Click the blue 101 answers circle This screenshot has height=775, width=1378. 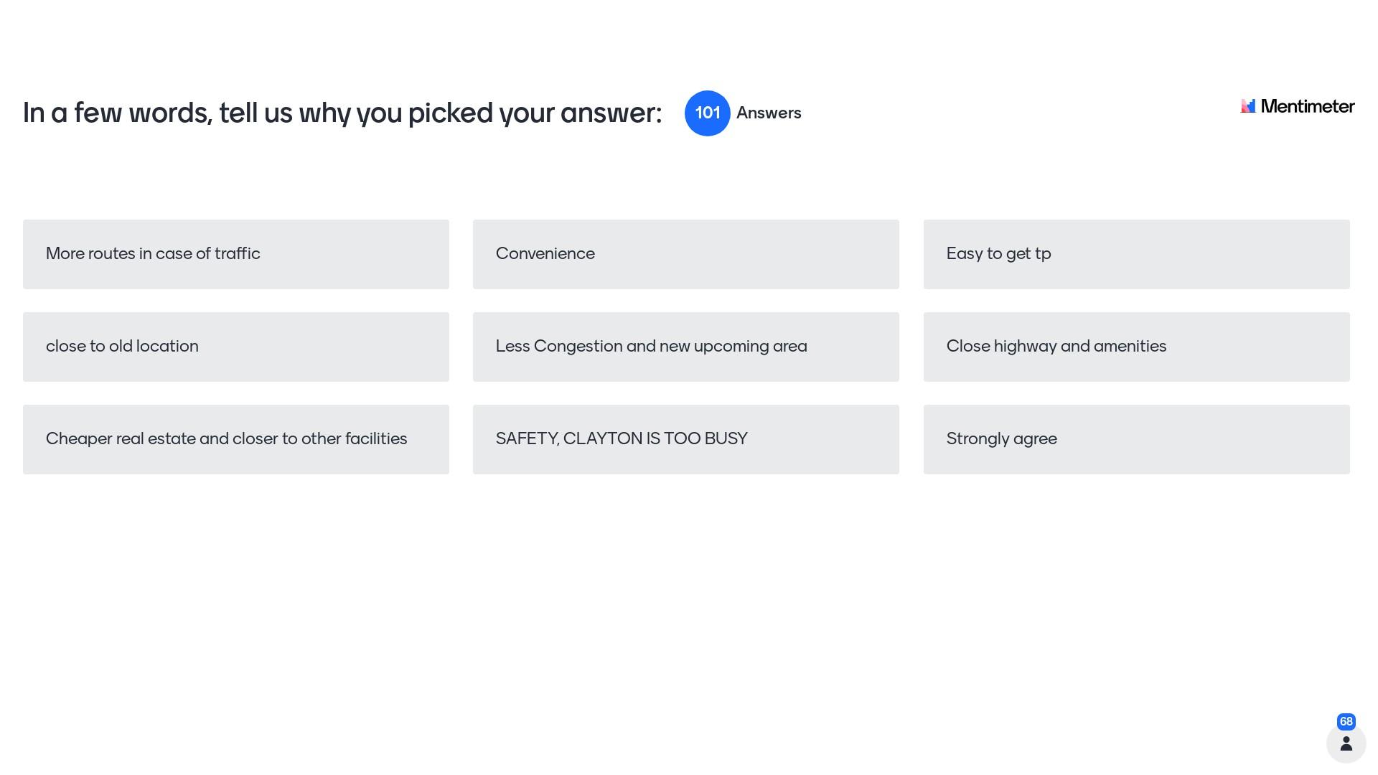click(707, 113)
